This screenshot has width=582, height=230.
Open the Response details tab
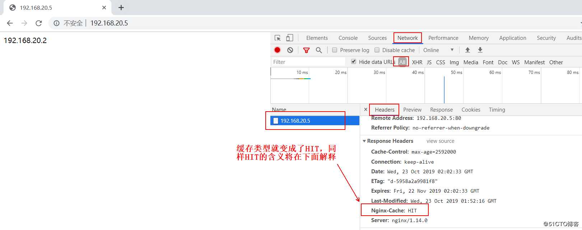(441, 110)
